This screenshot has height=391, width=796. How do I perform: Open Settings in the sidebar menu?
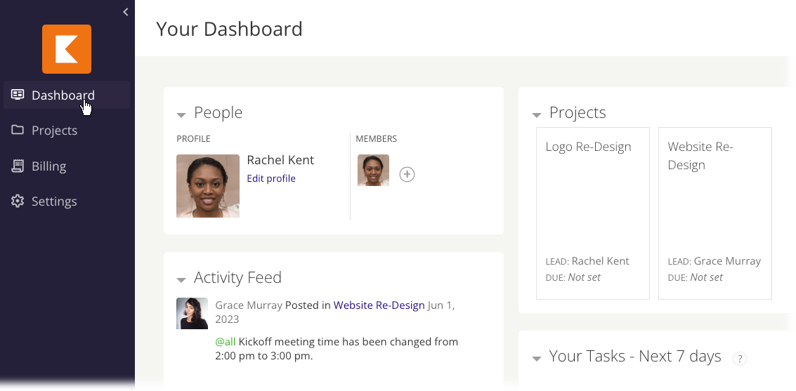pos(54,201)
